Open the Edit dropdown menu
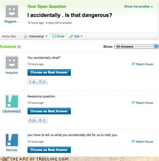Image resolution: width=159 pixels, height=161 pixels. click(x=81, y=36)
